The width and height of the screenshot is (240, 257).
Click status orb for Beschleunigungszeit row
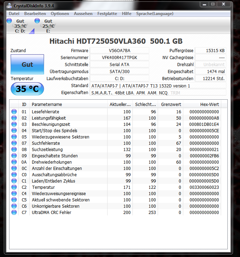(x=14, y=124)
